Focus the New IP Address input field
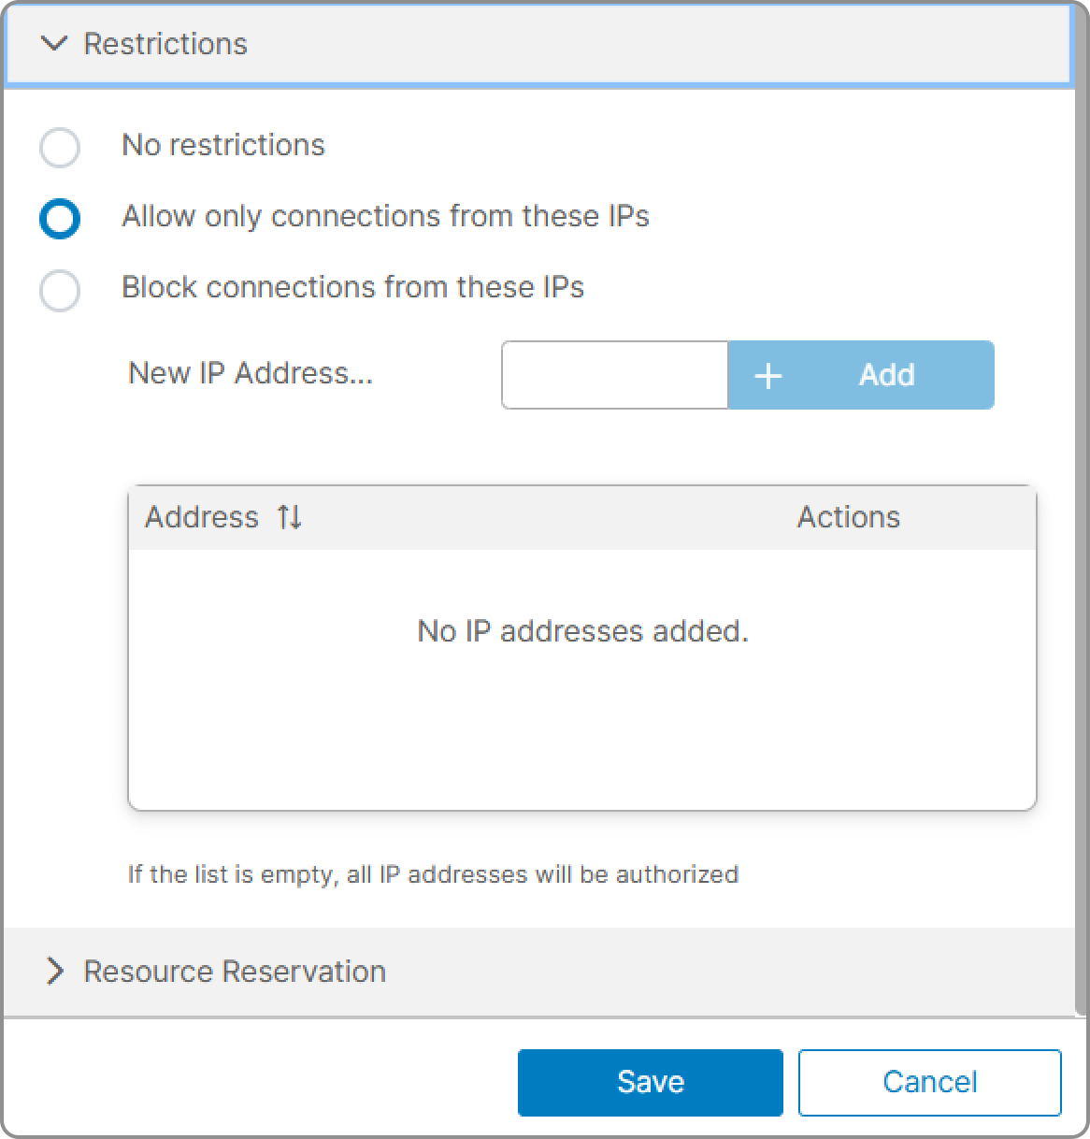This screenshot has height=1139, width=1090. 615,375
